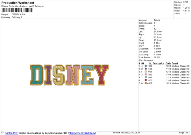Click the Color changes value 6
The image size is (191, 135).
[154, 23]
